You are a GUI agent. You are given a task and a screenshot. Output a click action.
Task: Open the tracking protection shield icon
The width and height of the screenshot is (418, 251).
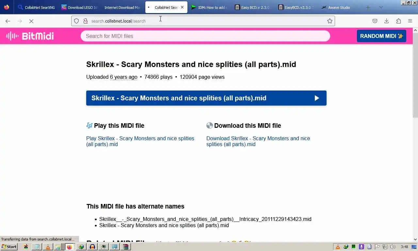pos(76,21)
